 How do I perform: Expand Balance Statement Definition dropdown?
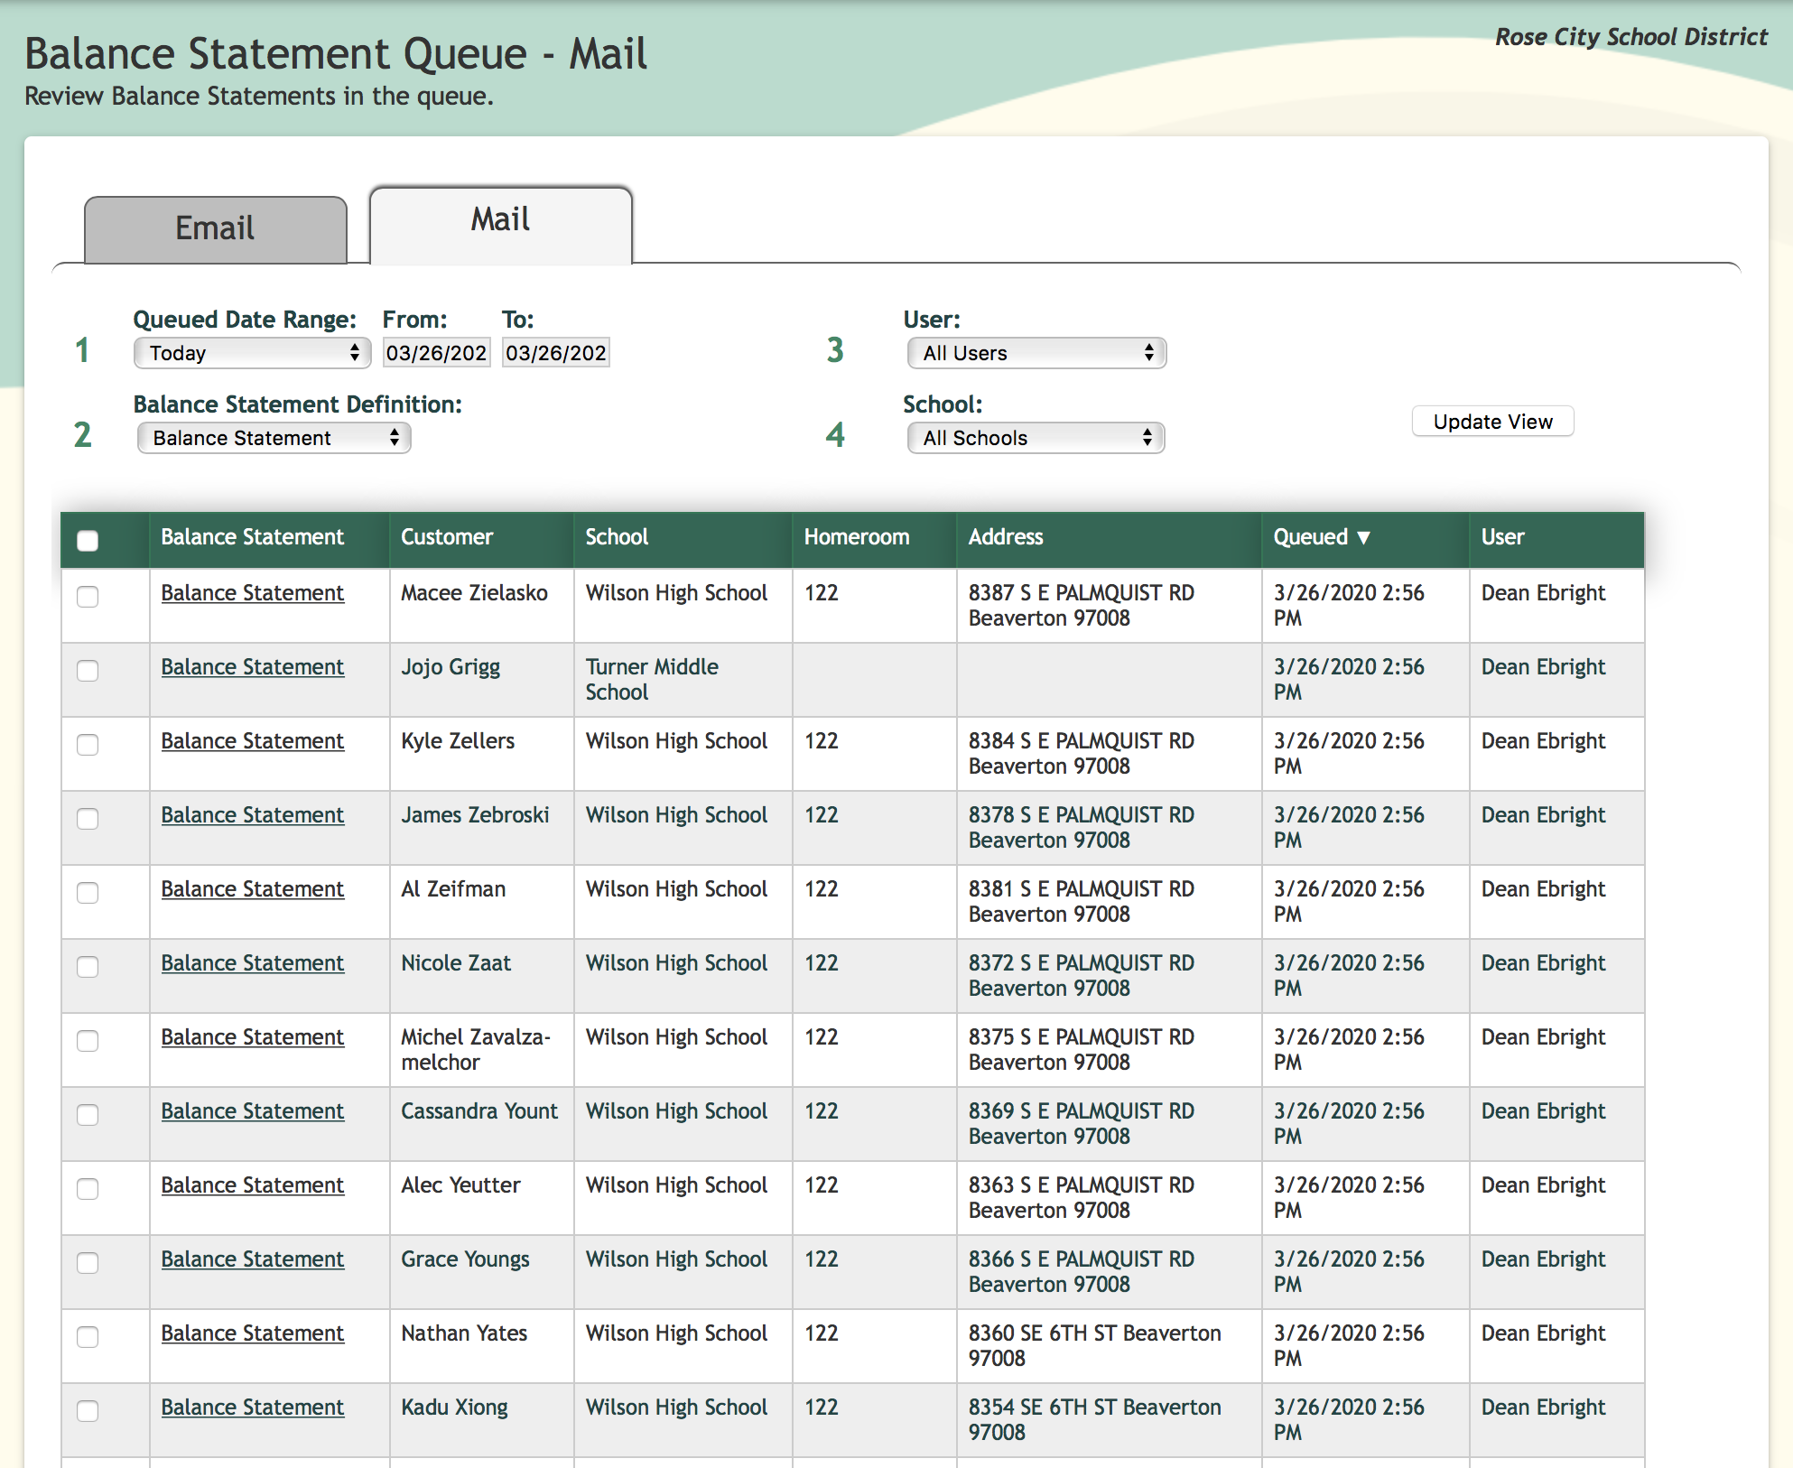click(274, 438)
